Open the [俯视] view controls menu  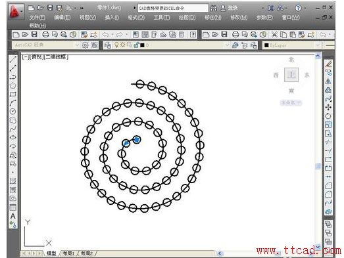[x=37, y=57]
